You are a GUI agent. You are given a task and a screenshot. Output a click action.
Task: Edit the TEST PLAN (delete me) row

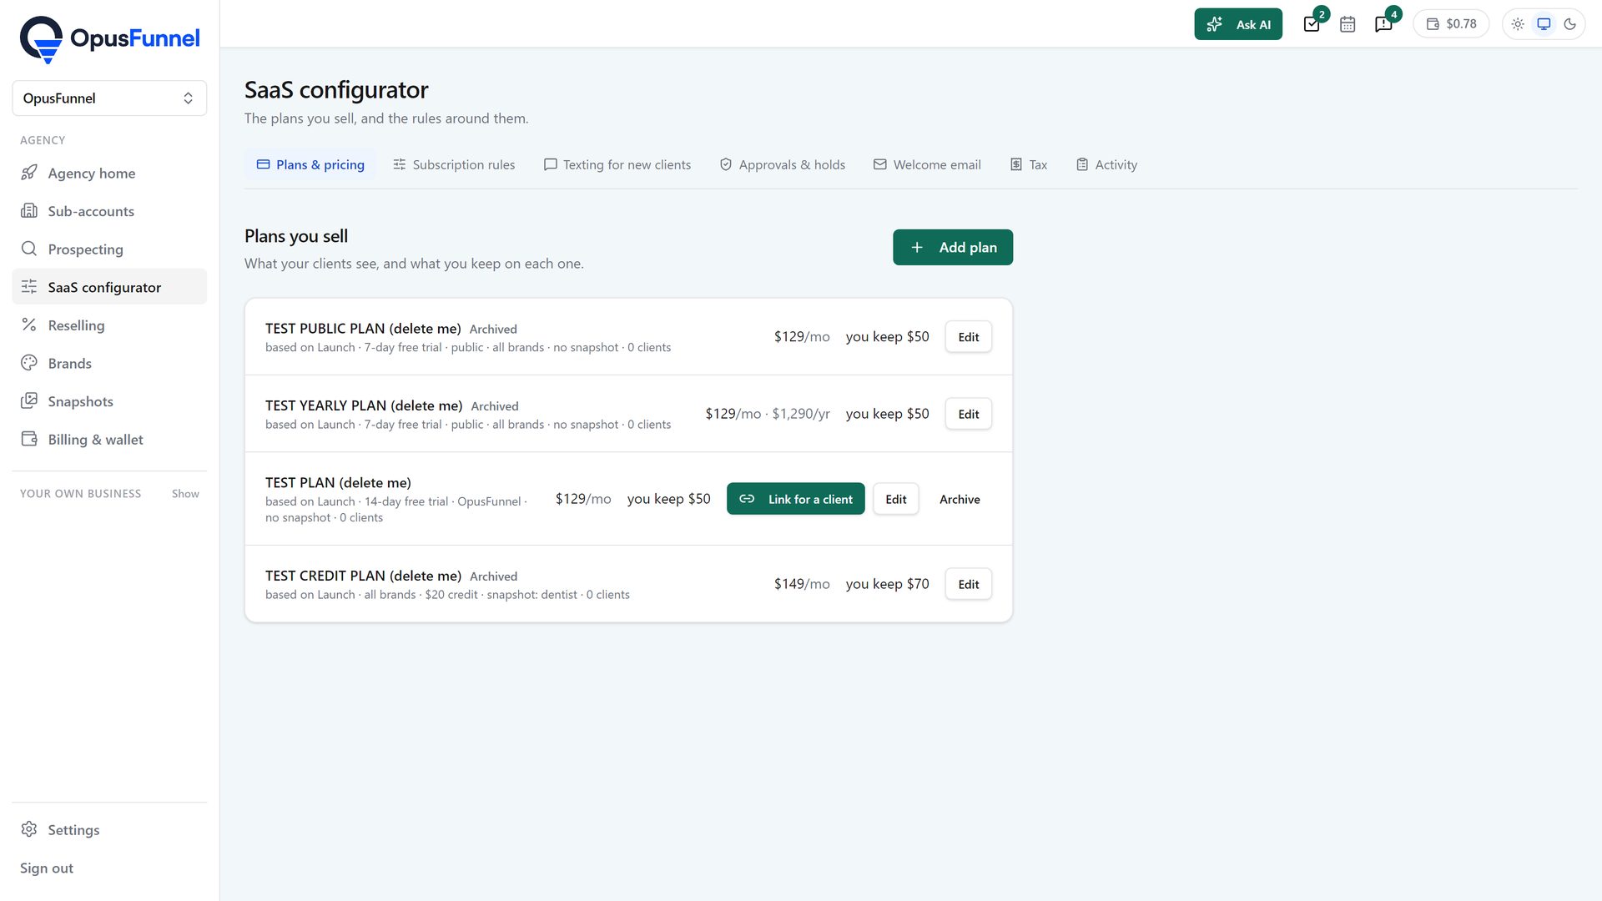(x=896, y=500)
